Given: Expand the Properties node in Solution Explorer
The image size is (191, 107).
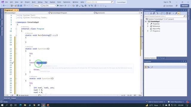Looking at the screenshot, I should [148, 24].
